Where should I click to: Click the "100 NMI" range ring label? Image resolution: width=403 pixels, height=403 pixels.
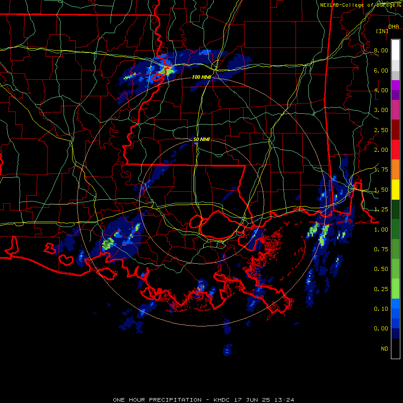coord(201,77)
